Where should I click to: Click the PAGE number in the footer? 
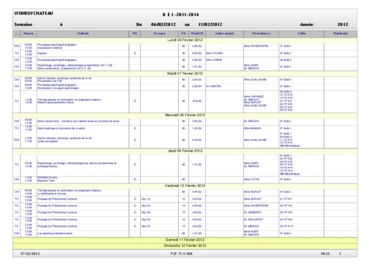(x=340, y=254)
